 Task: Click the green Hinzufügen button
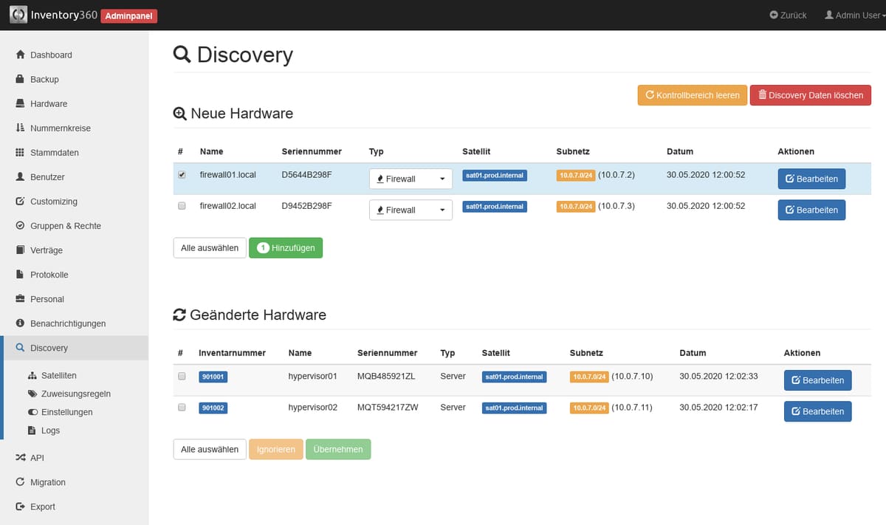(x=286, y=248)
